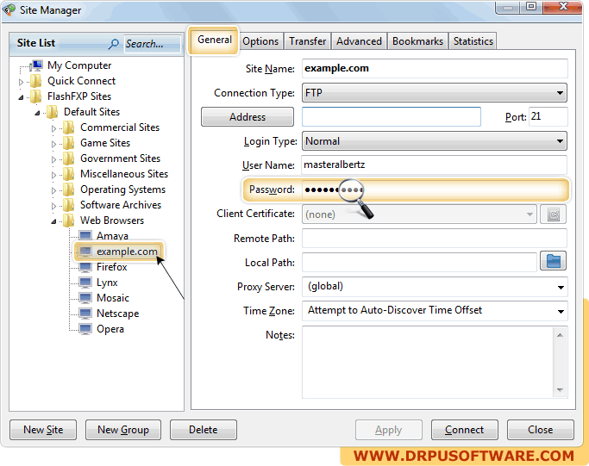This screenshot has height=466, width=589.
Task: Click the Delete button
Action: click(x=204, y=430)
